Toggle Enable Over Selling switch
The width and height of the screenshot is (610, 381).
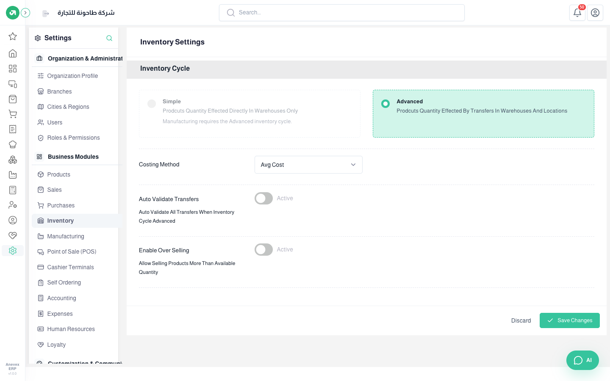click(x=263, y=249)
